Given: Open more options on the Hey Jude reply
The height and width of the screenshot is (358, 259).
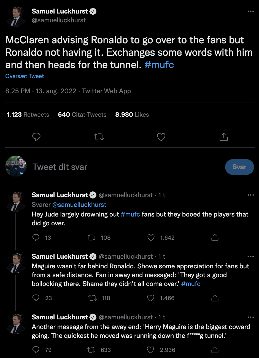Looking at the screenshot, I should [x=250, y=195].
